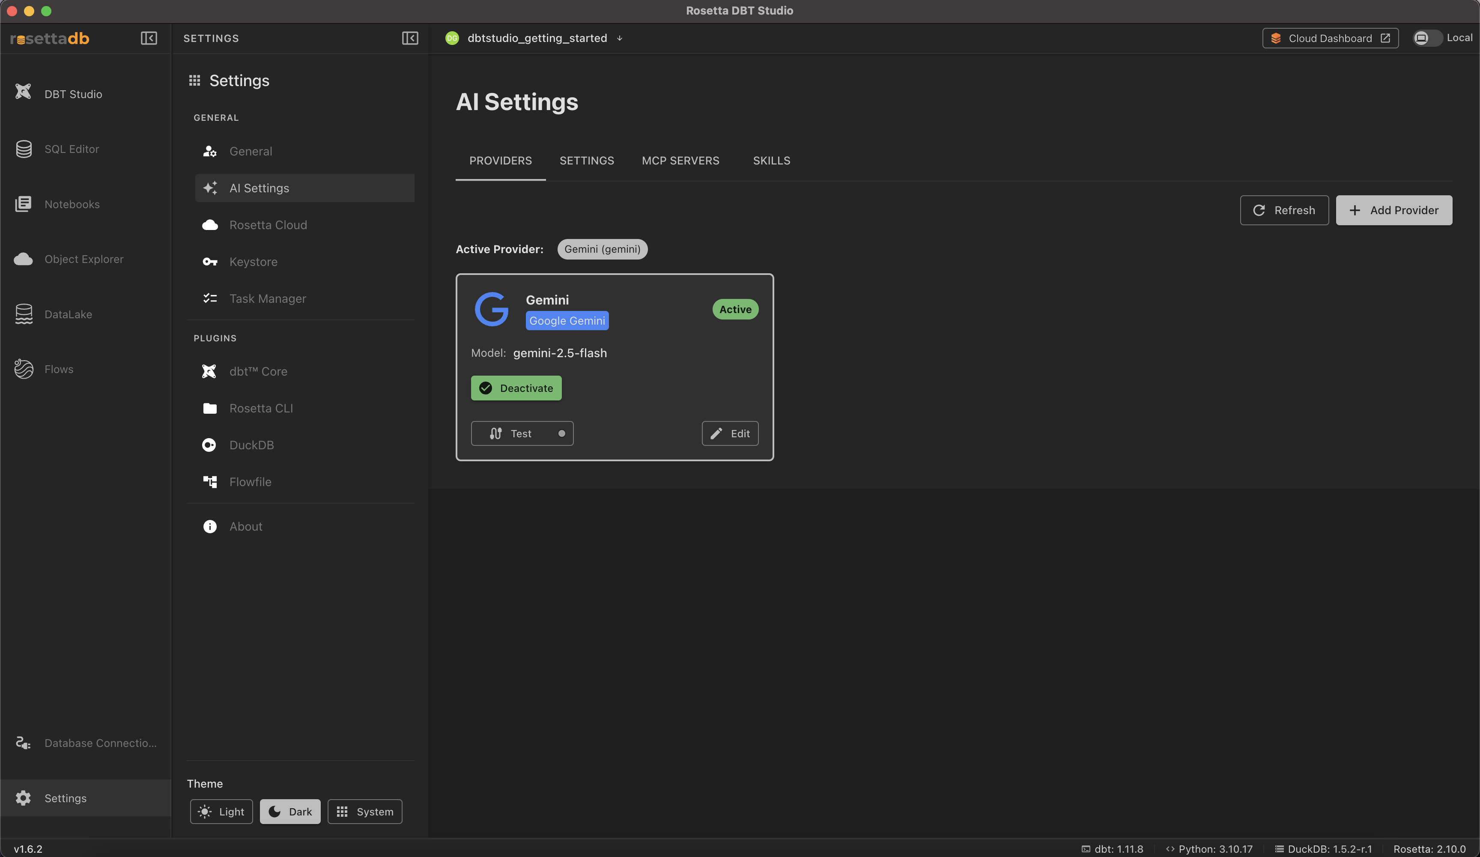Click the Settings grid icon in header
The height and width of the screenshot is (857, 1480).
click(194, 81)
